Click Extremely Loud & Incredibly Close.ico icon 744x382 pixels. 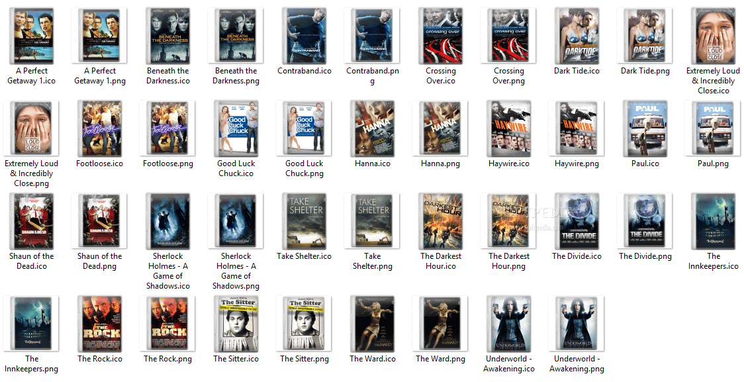pos(713,36)
